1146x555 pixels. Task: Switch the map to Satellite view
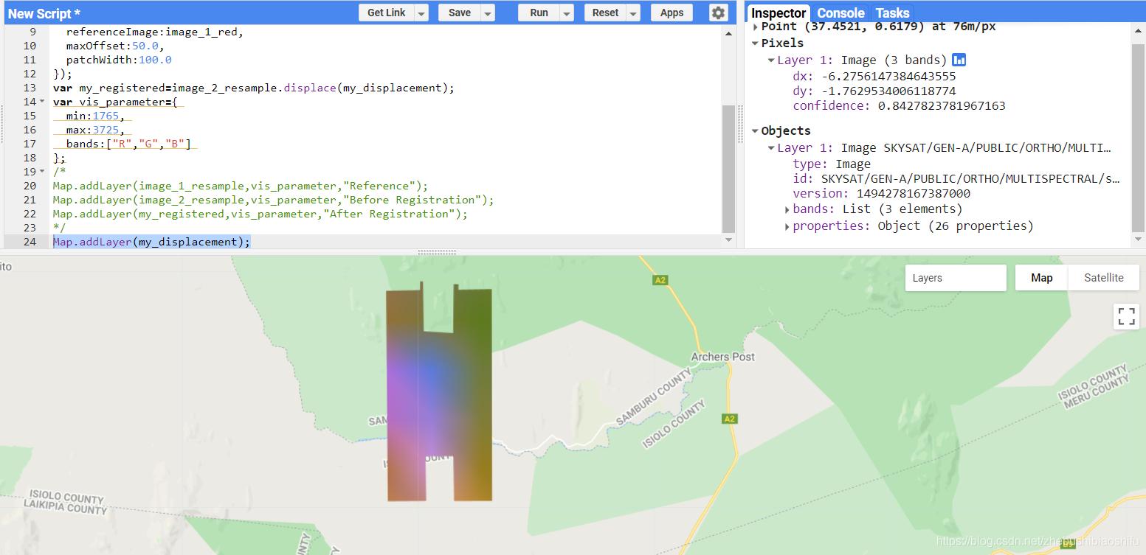coord(1103,277)
